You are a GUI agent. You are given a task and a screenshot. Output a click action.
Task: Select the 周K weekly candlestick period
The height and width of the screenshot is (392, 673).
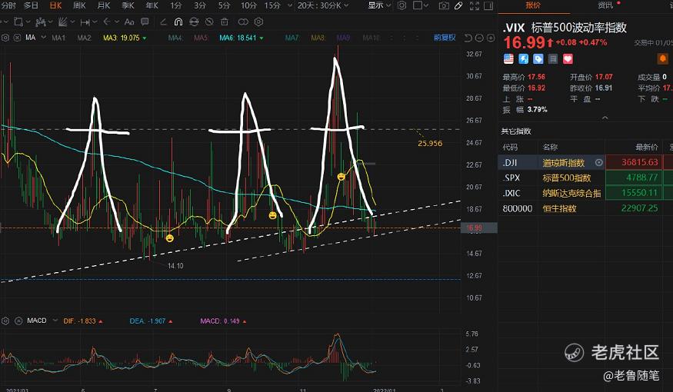click(79, 5)
